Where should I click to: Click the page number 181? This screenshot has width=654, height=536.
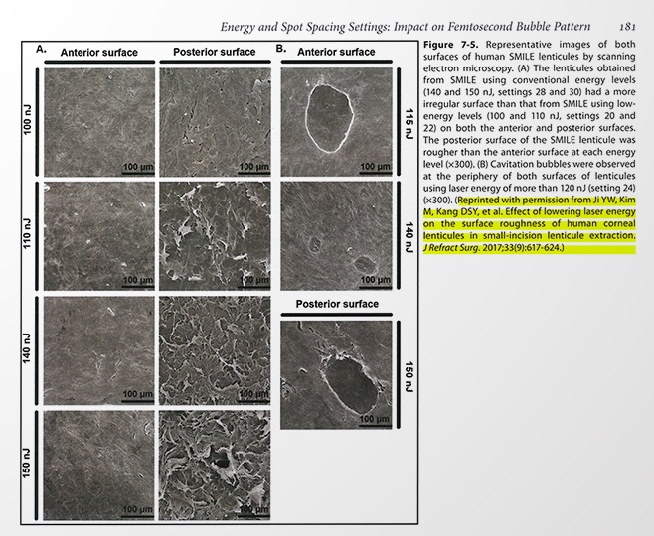pyautogui.click(x=625, y=26)
